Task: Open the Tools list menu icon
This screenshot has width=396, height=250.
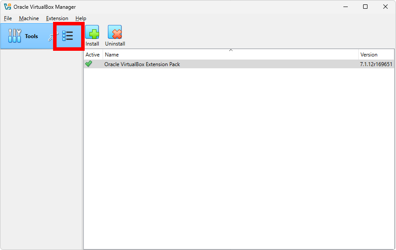Action: click(68, 36)
